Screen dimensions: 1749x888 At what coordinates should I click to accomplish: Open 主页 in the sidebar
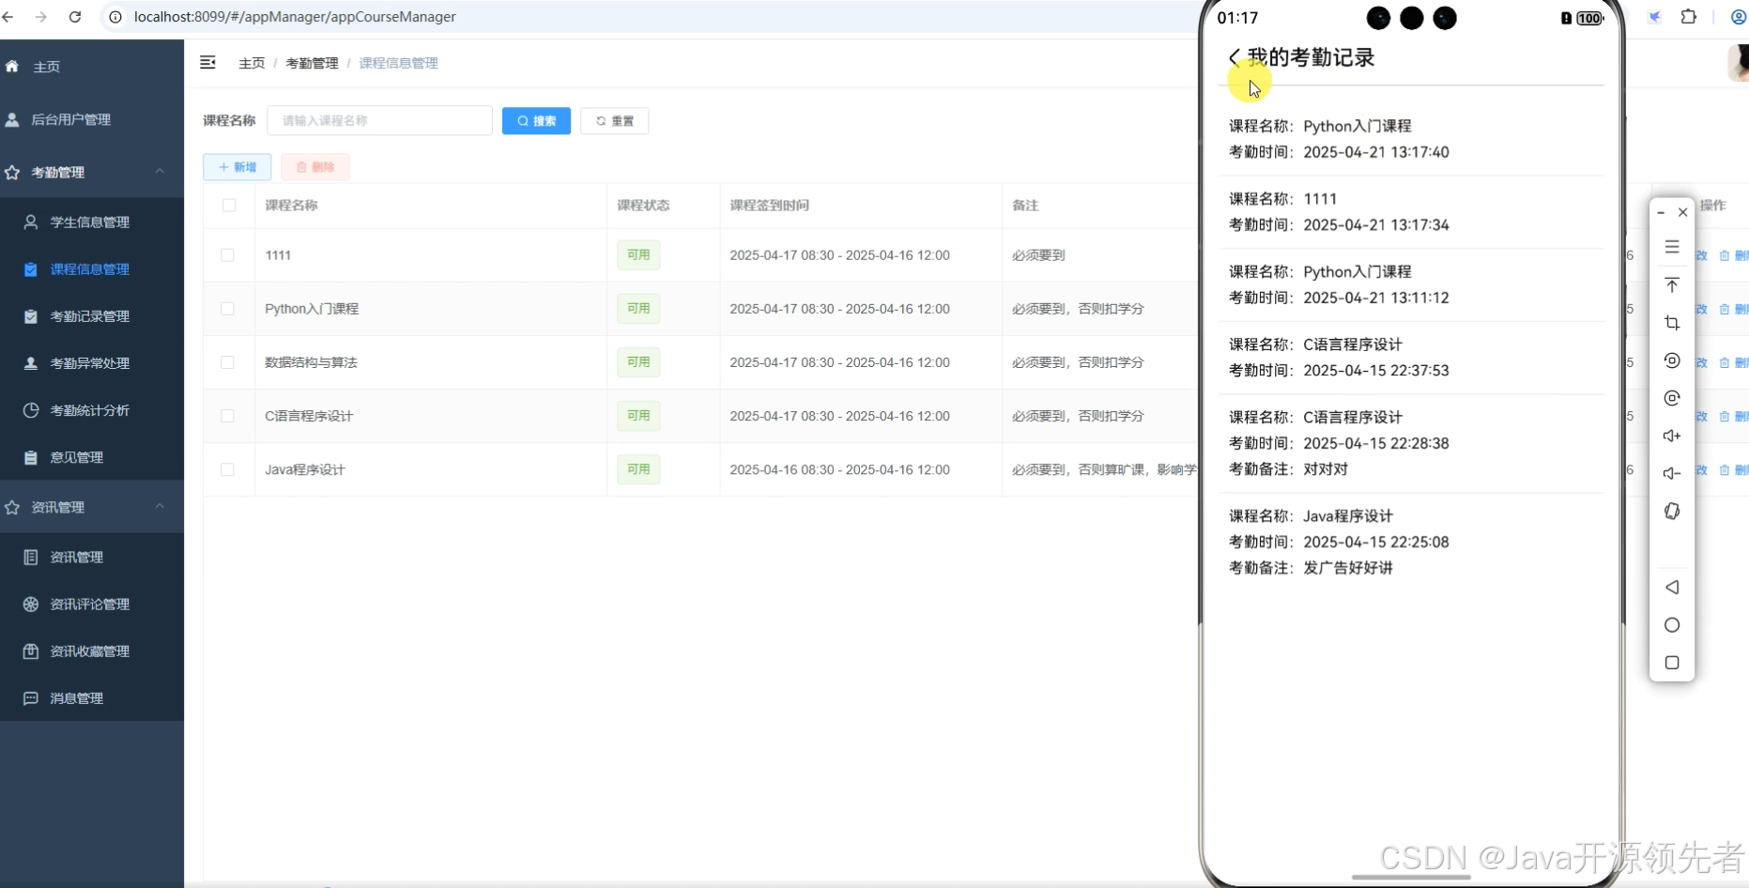[x=92, y=67]
